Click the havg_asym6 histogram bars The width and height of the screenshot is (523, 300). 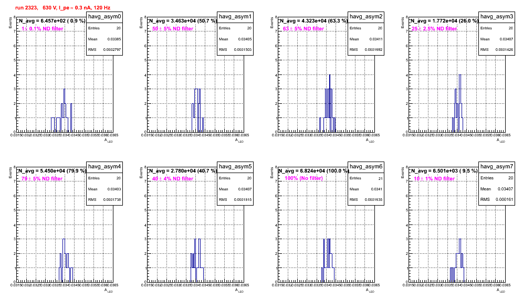click(x=328, y=260)
